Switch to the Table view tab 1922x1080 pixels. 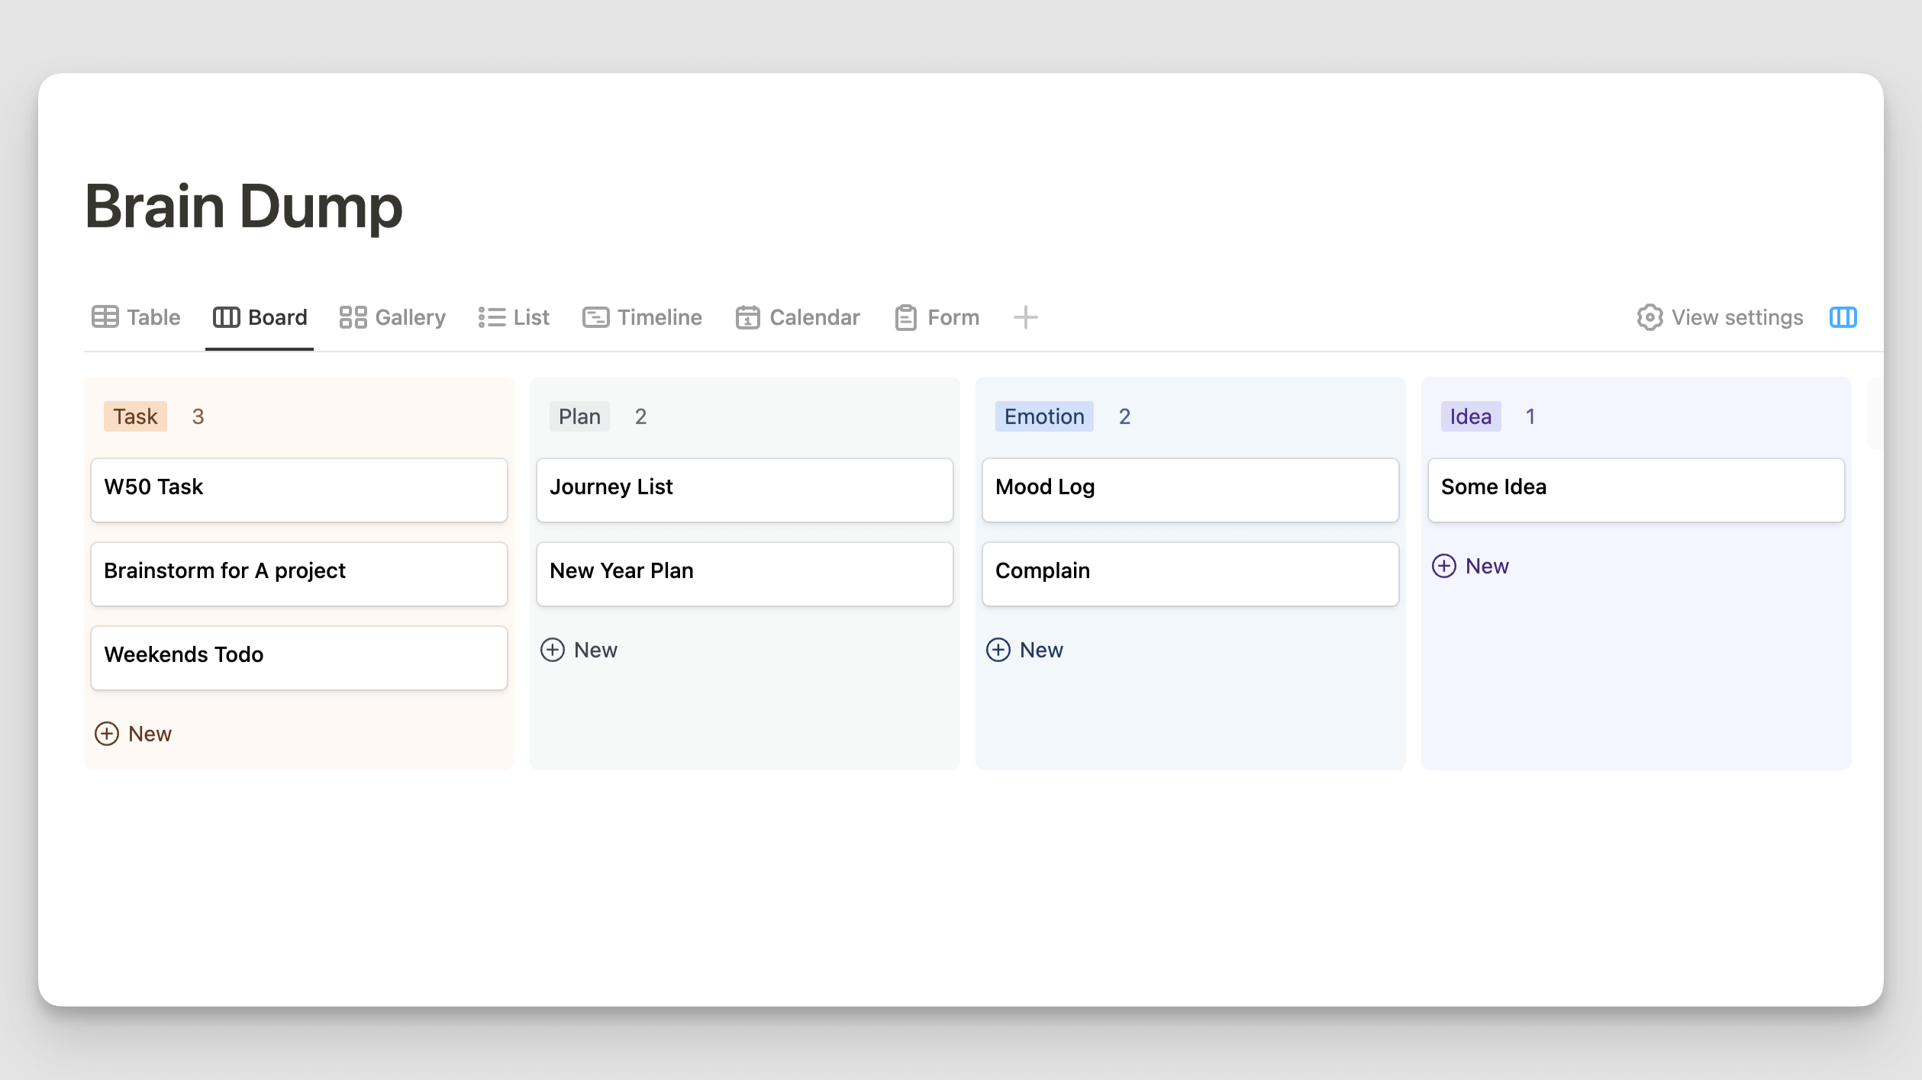137,317
